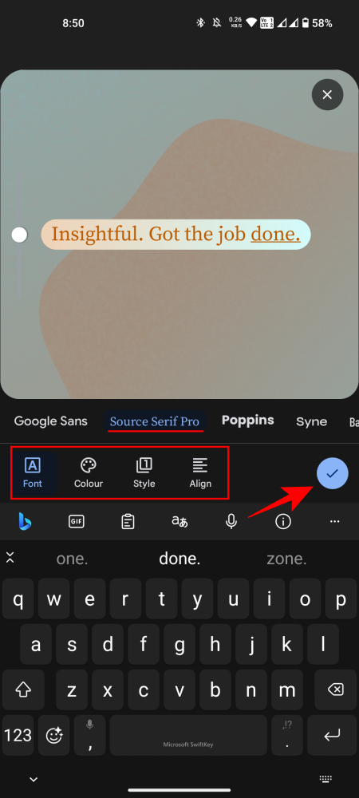Tap the b key
Image resolution: width=359 pixels, height=798 pixels.
(215, 689)
